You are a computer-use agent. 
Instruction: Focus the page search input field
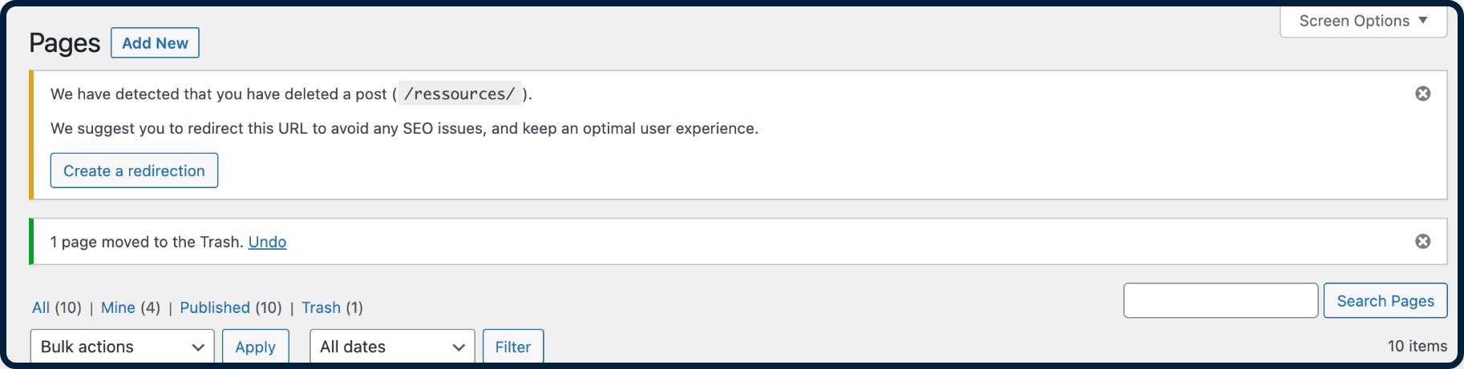(1221, 301)
